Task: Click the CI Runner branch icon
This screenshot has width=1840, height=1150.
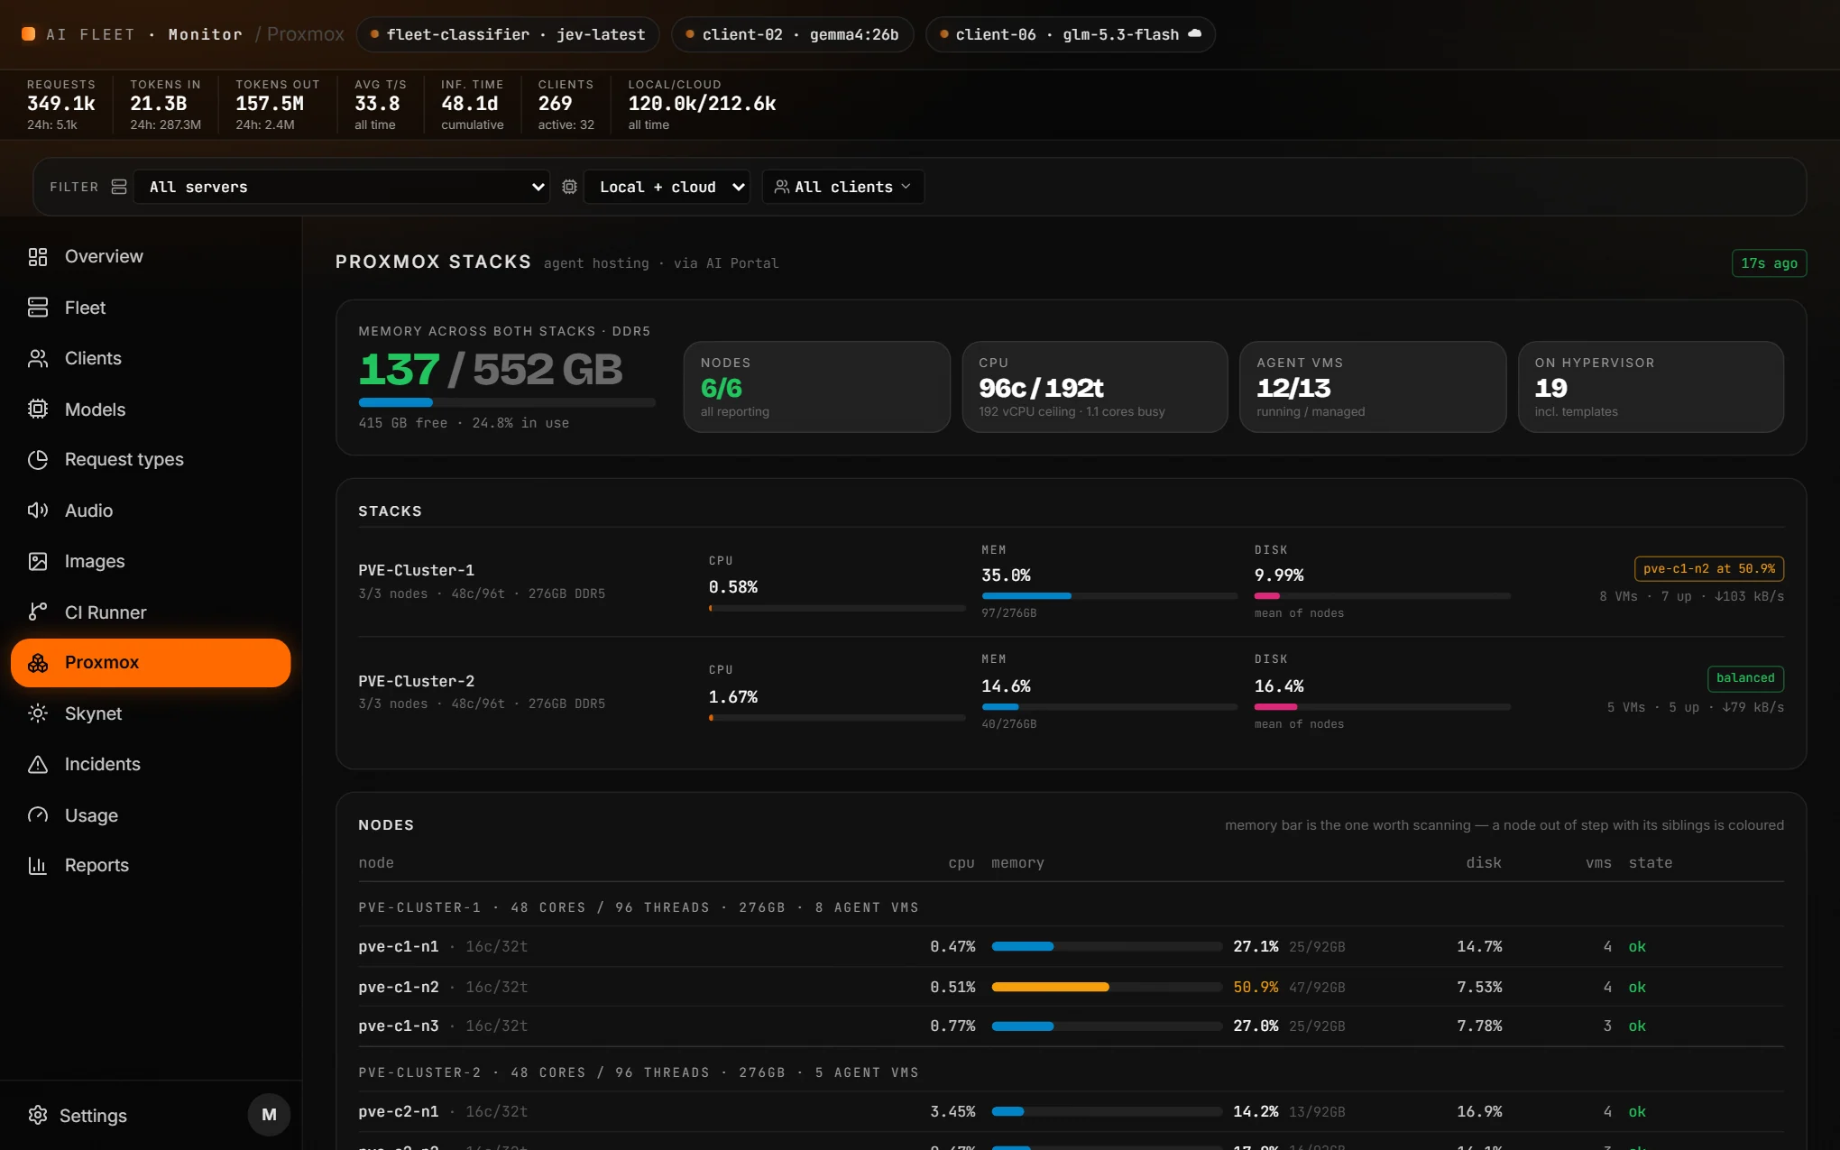Action: point(37,612)
